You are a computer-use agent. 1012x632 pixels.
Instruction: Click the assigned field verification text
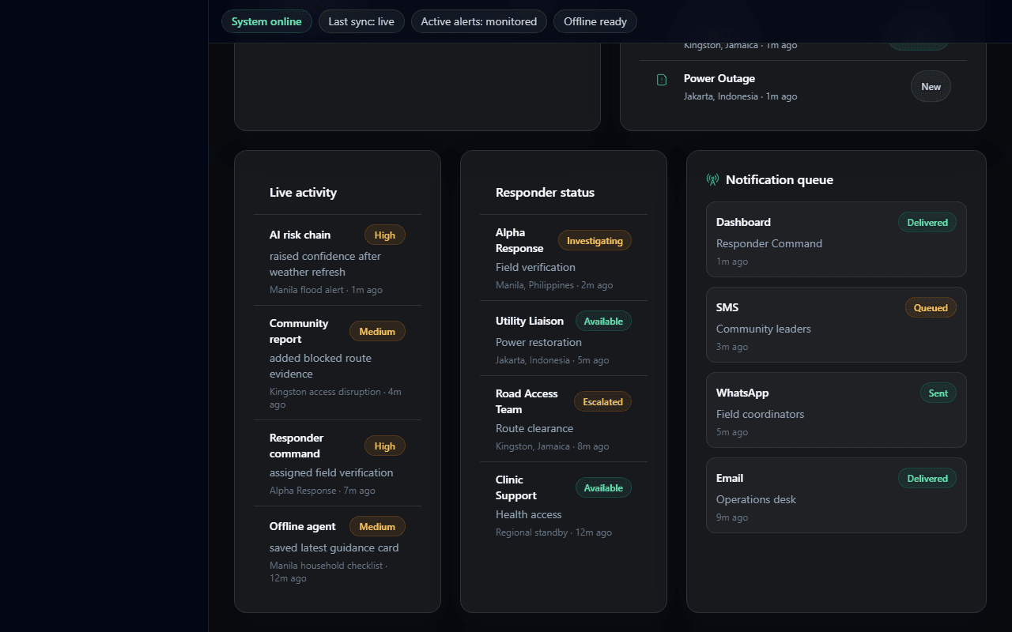[x=331, y=472]
